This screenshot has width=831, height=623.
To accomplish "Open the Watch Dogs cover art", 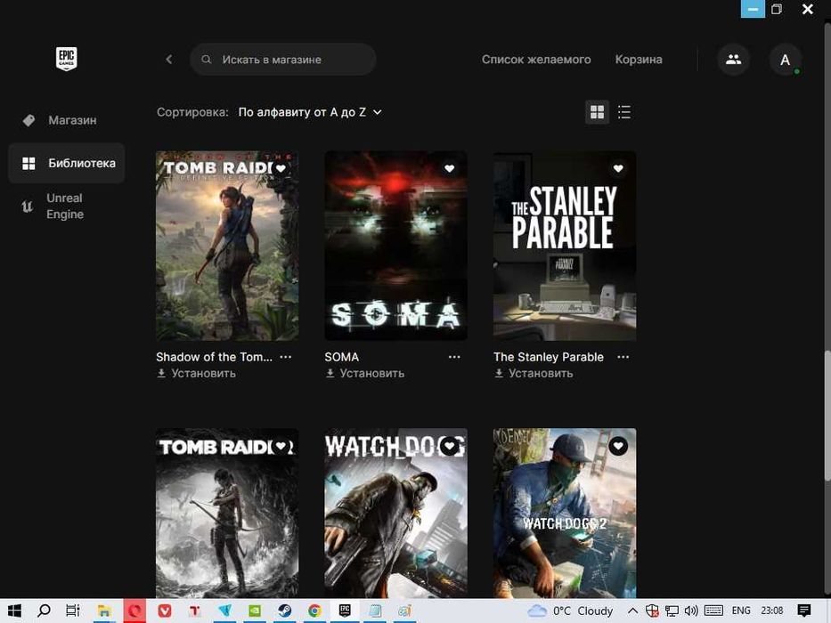I will (x=395, y=513).
